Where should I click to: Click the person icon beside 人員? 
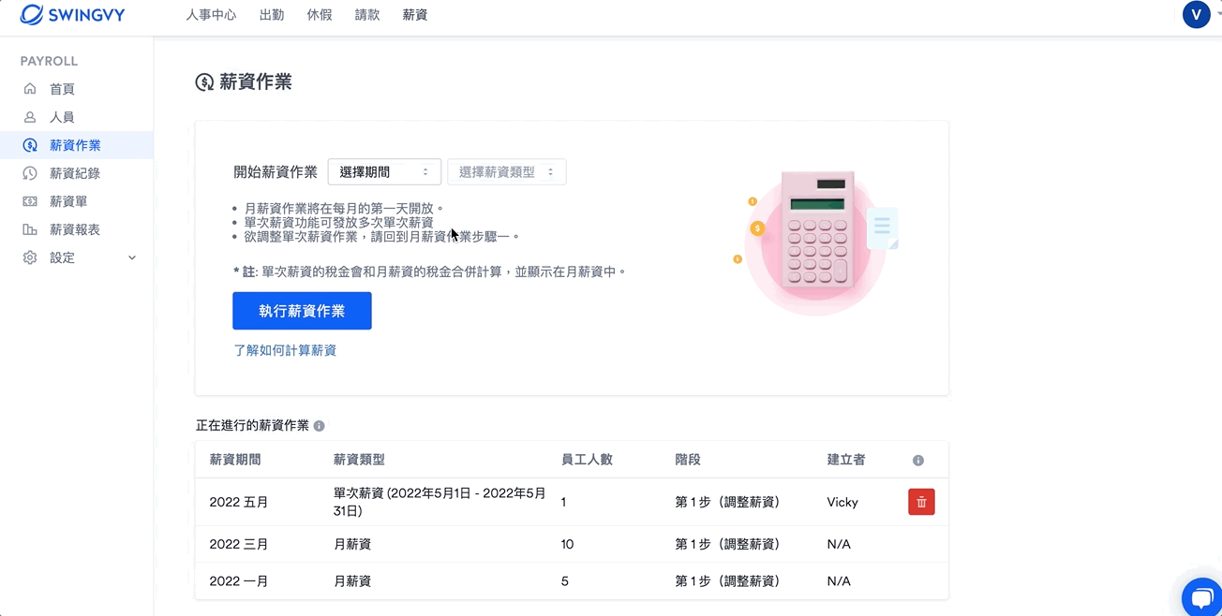point(30,117)
